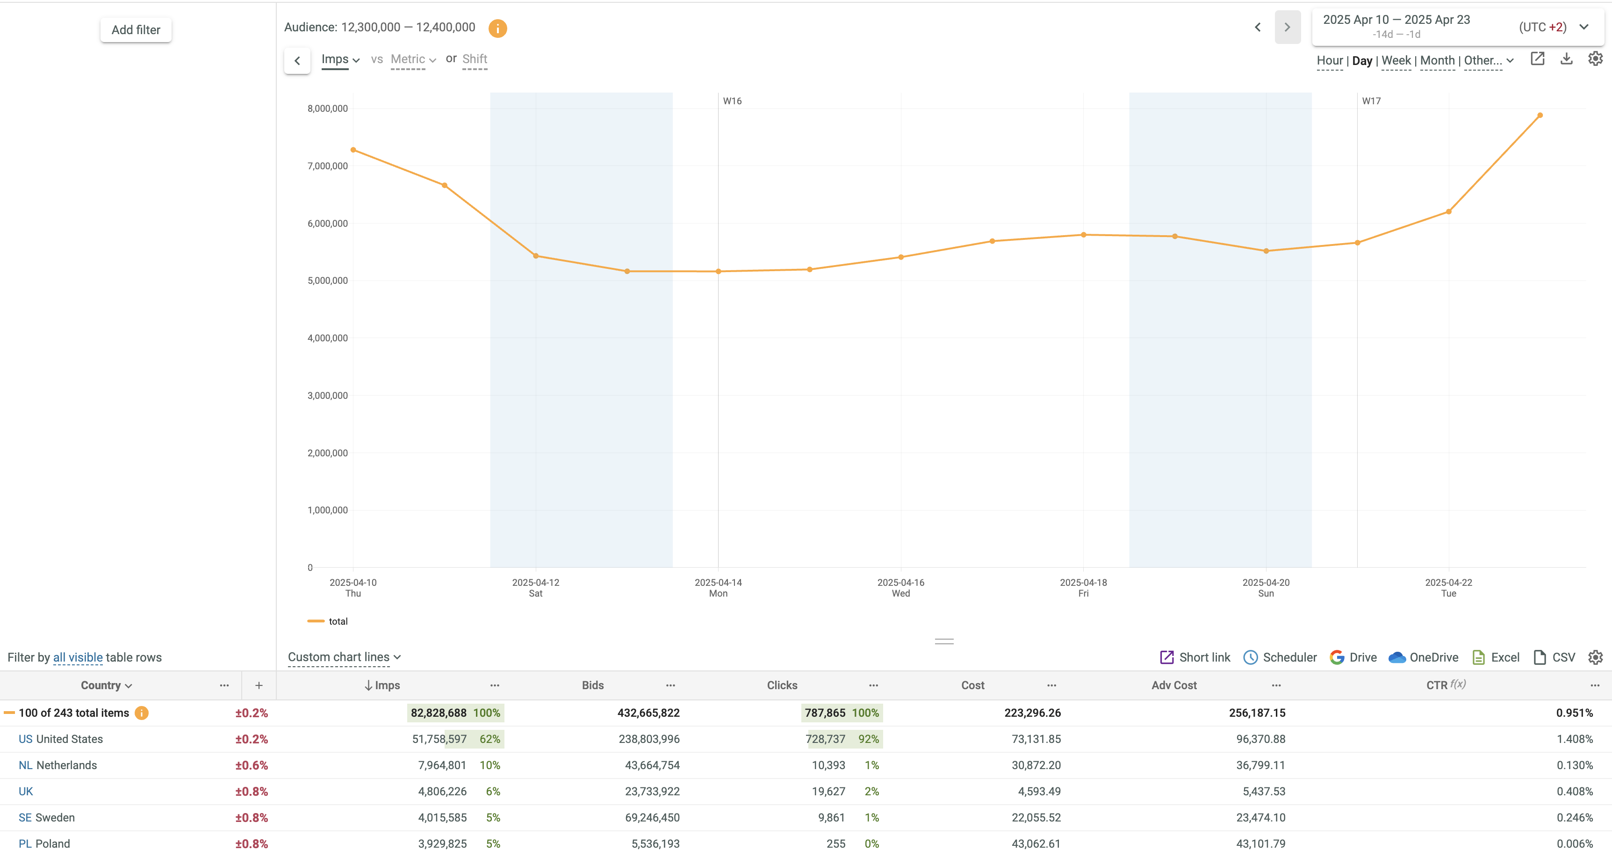This screenshot has height=850, width=1612.
Task: Switch granularity to Hour
Action: (x=1329, y=61)
